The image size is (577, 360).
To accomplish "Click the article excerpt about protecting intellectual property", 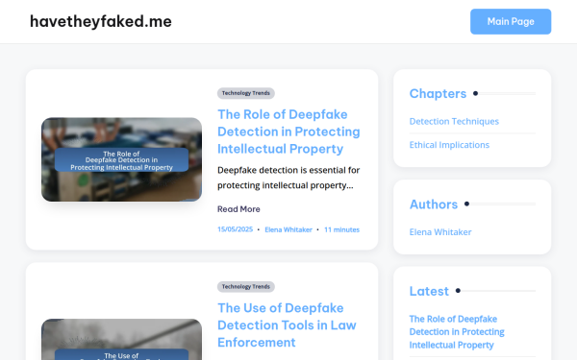I will pos(288,178).
